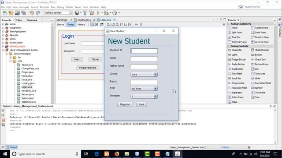
Task: Collapse the Source Packages node
Action: (x=7, y=54)
